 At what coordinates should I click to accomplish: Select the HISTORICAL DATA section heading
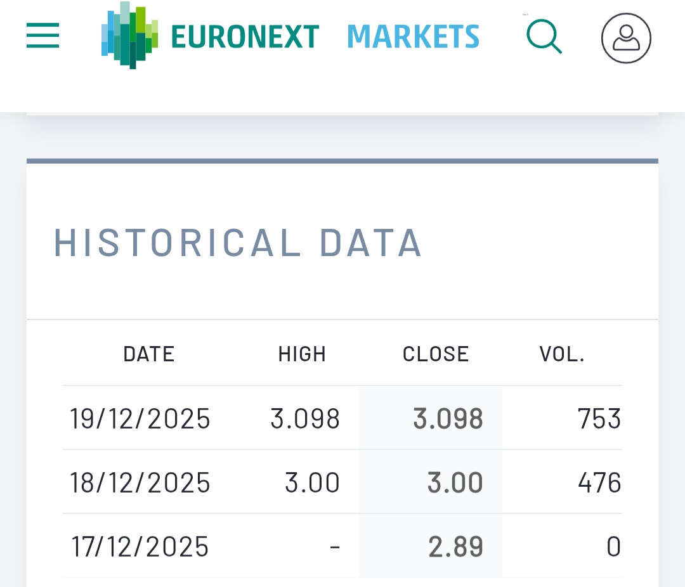pyautogui.click(x=238, y=242)
